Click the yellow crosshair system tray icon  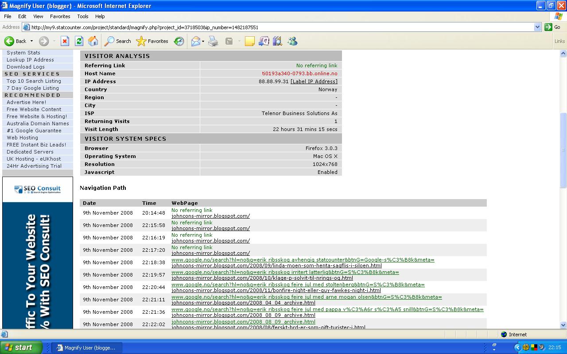pos(527,347)
